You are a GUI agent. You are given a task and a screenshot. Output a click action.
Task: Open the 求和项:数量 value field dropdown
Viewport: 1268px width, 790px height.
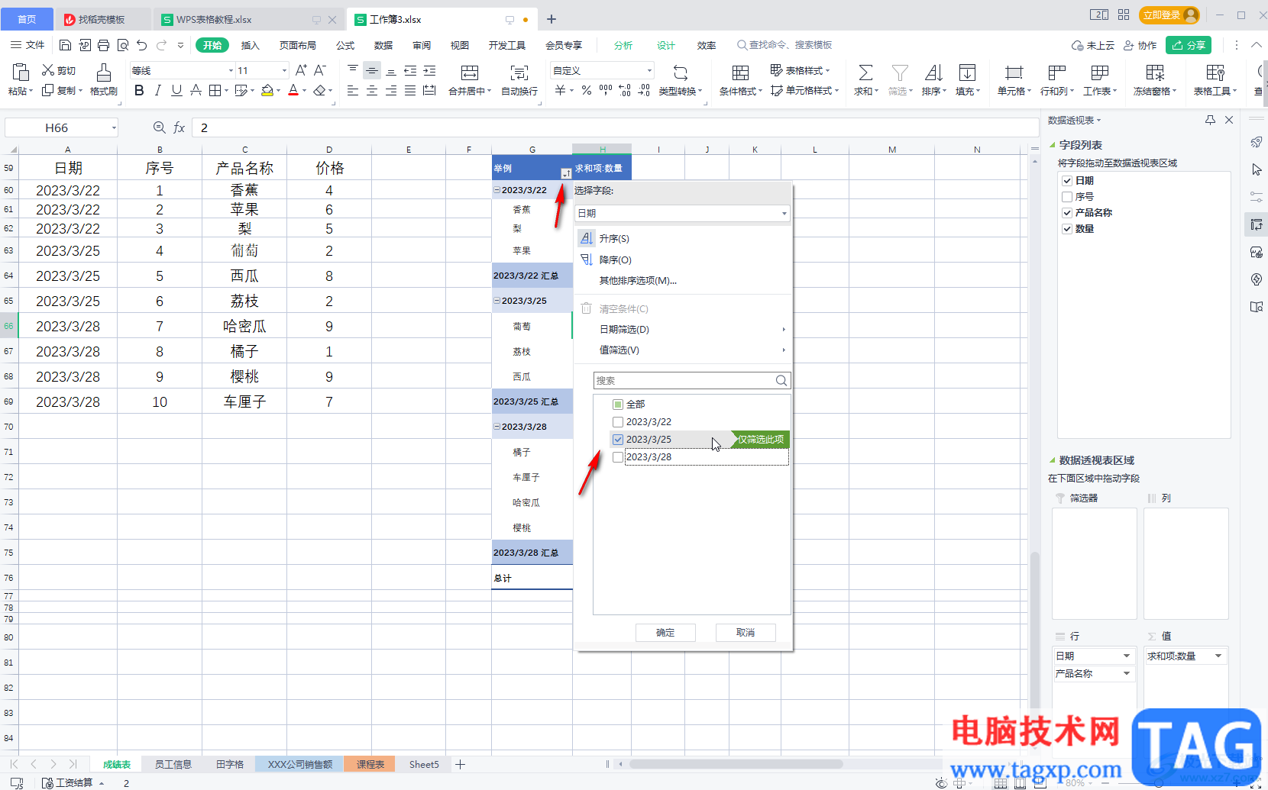pos(1218,656)
